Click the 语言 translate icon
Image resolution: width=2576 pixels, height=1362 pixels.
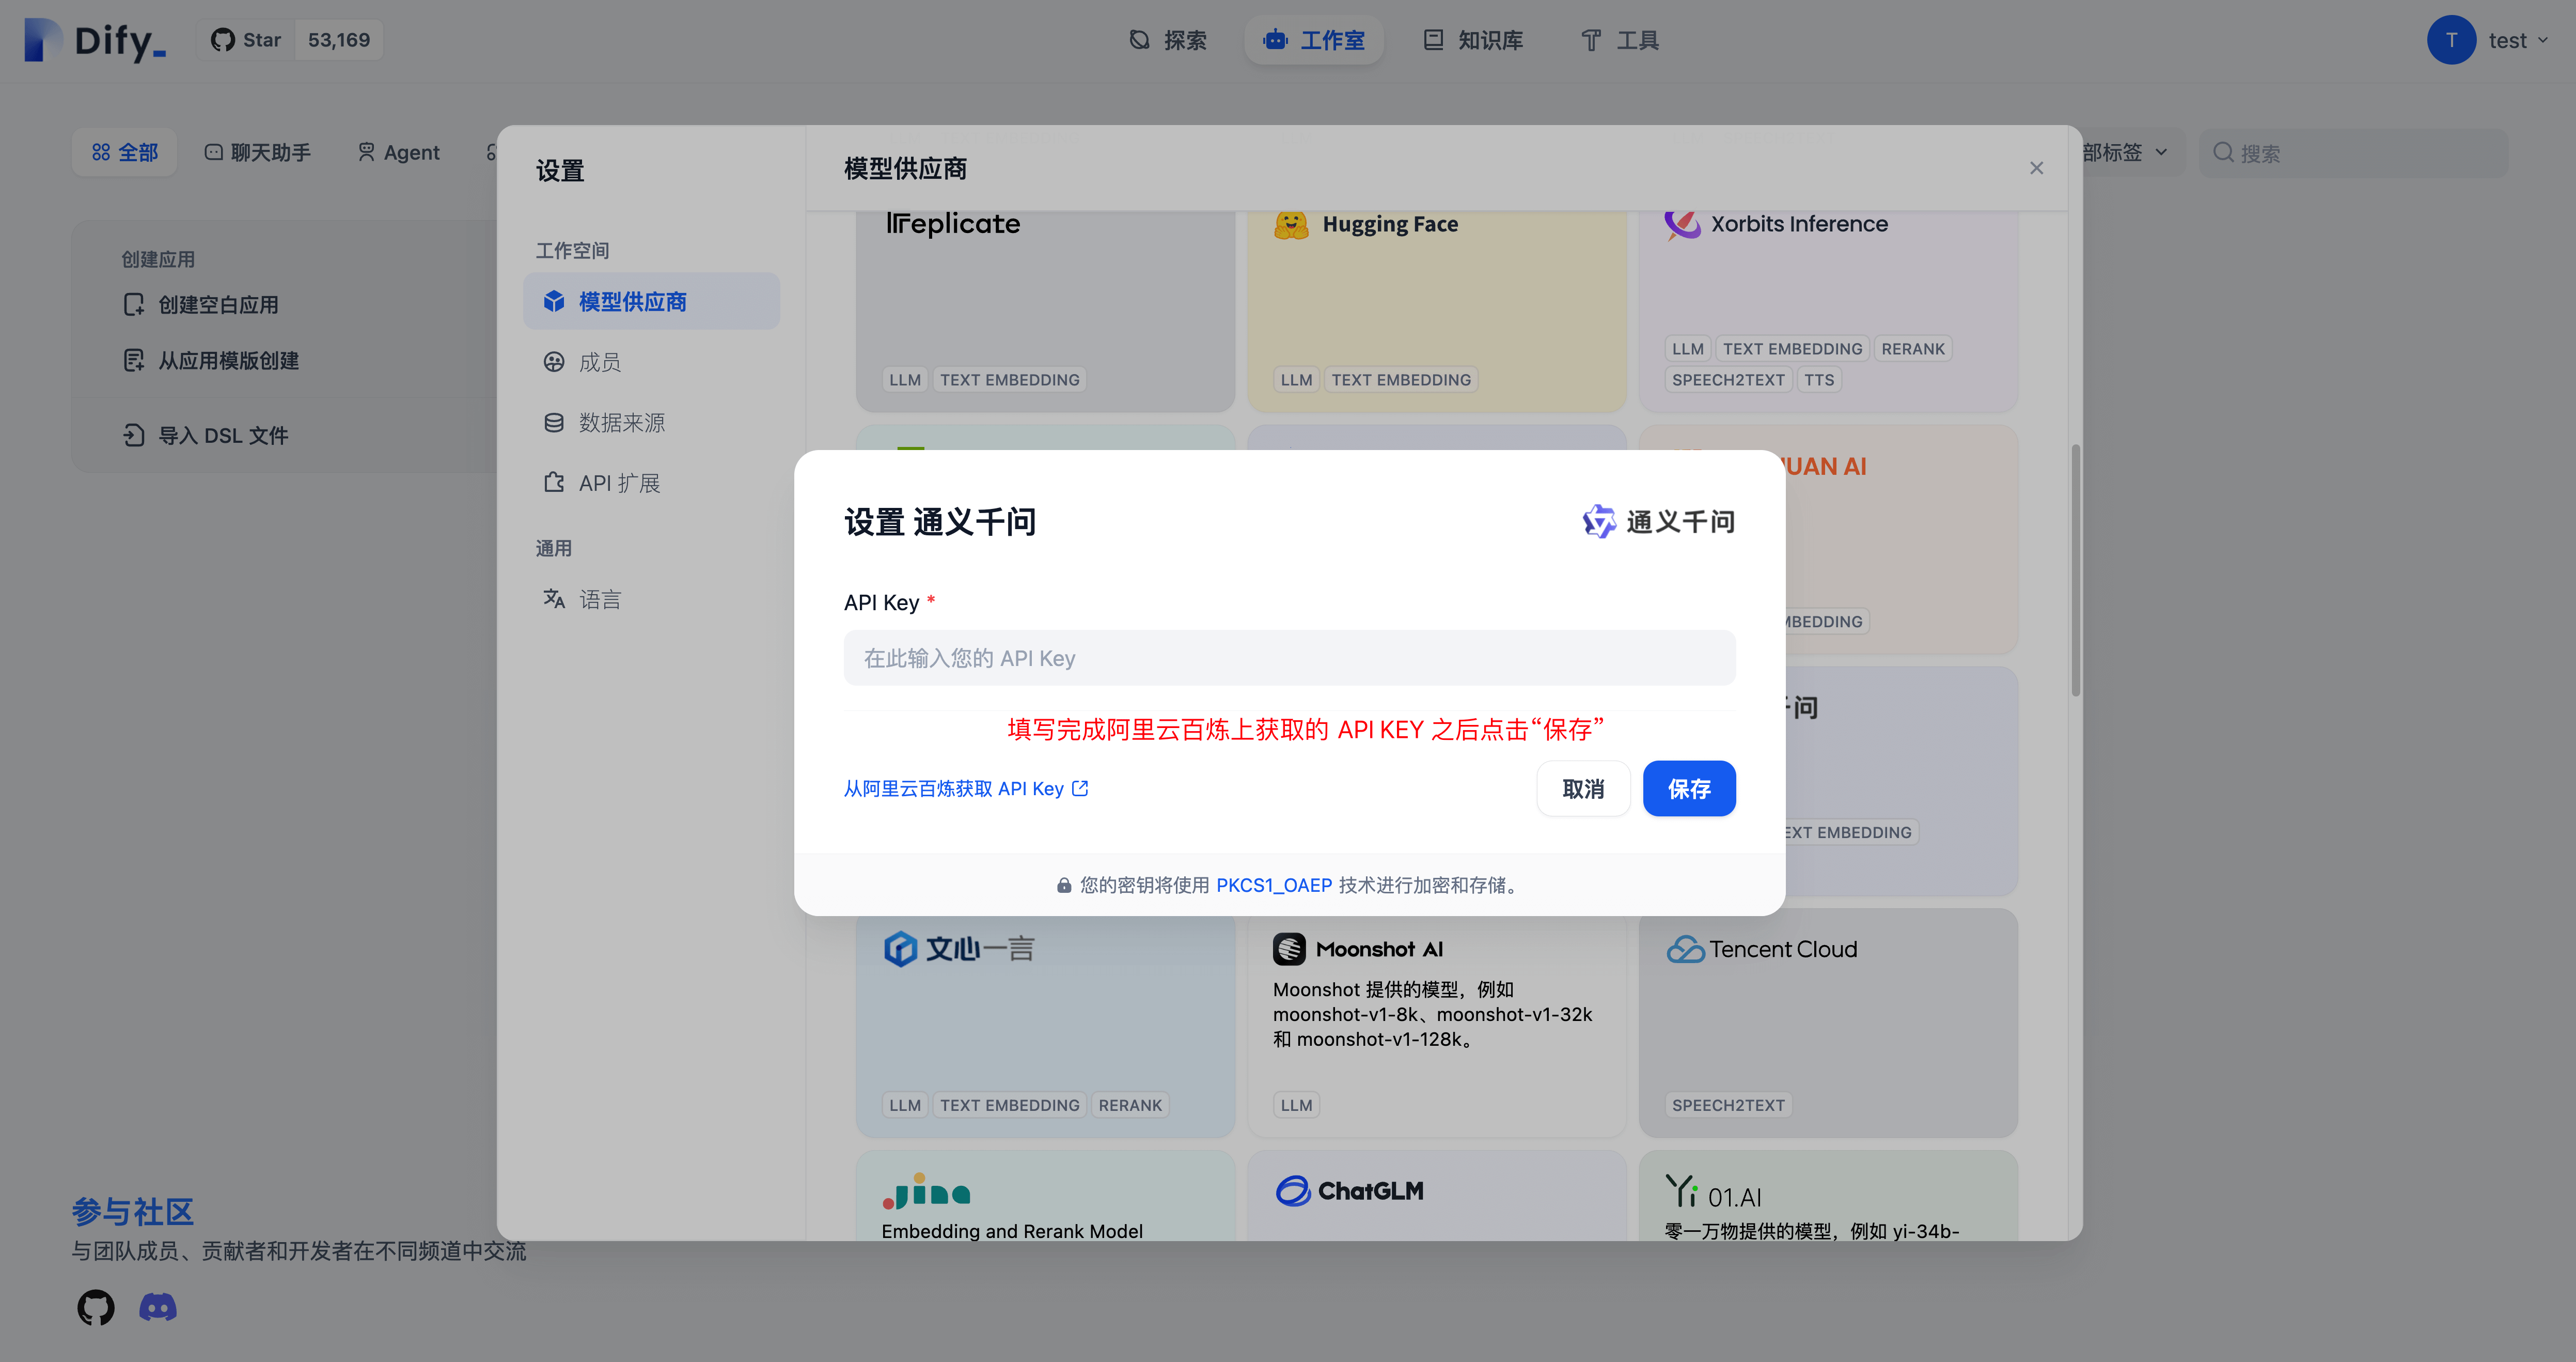(x=553, y=598)
